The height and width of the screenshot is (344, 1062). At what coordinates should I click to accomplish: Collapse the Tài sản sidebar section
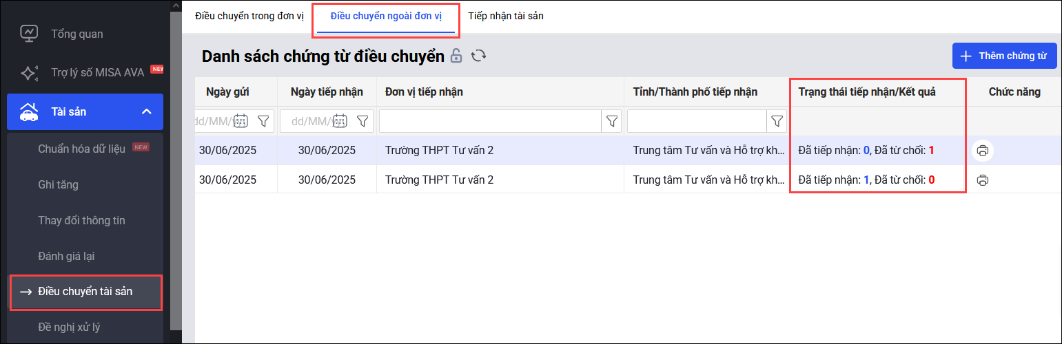pyautogui.click(x=146, y=111)
